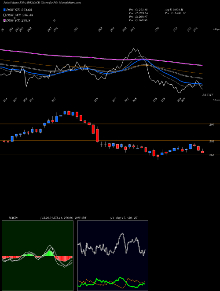220x291 pixels.
Task: Click the white DOW MT legend swatch
Action: click(x=4, y=15)
